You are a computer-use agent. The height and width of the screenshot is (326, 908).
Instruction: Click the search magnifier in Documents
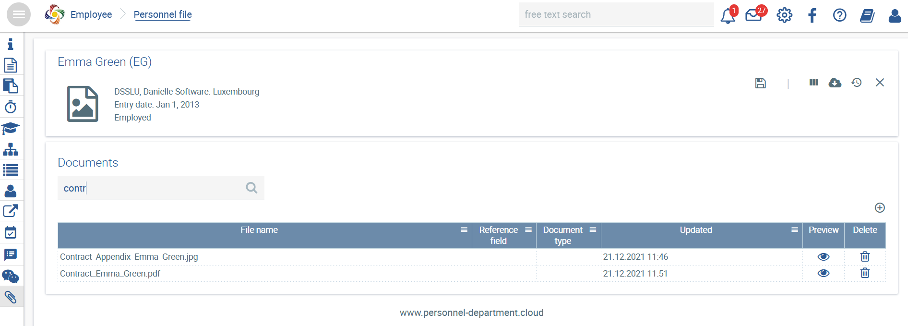251,188
